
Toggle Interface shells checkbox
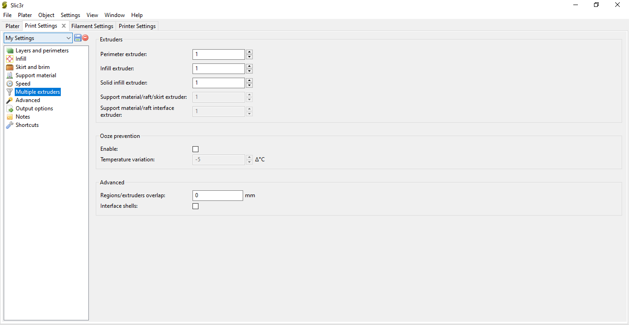[195, 206]
